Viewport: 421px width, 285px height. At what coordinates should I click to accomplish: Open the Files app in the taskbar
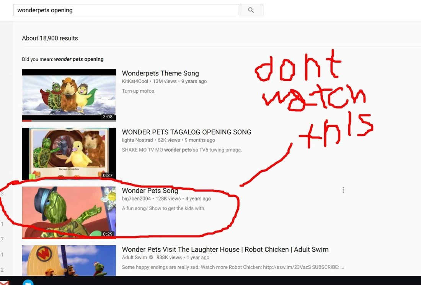point(28,282)
